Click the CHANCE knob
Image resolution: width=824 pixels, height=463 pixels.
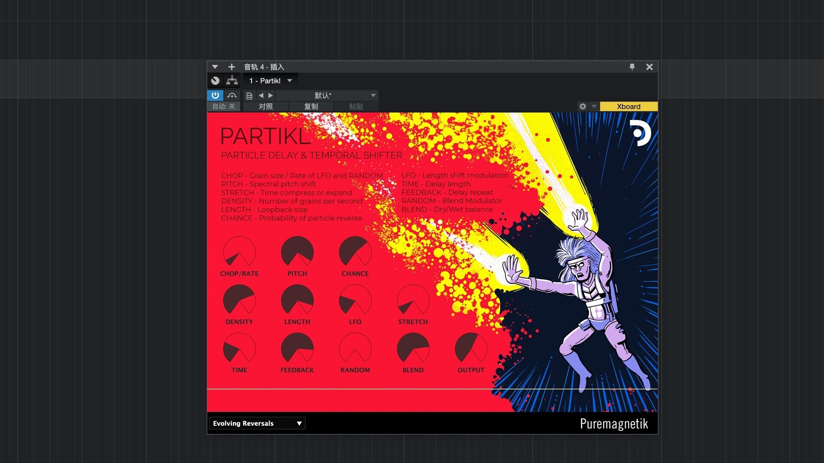click(355, 252)
